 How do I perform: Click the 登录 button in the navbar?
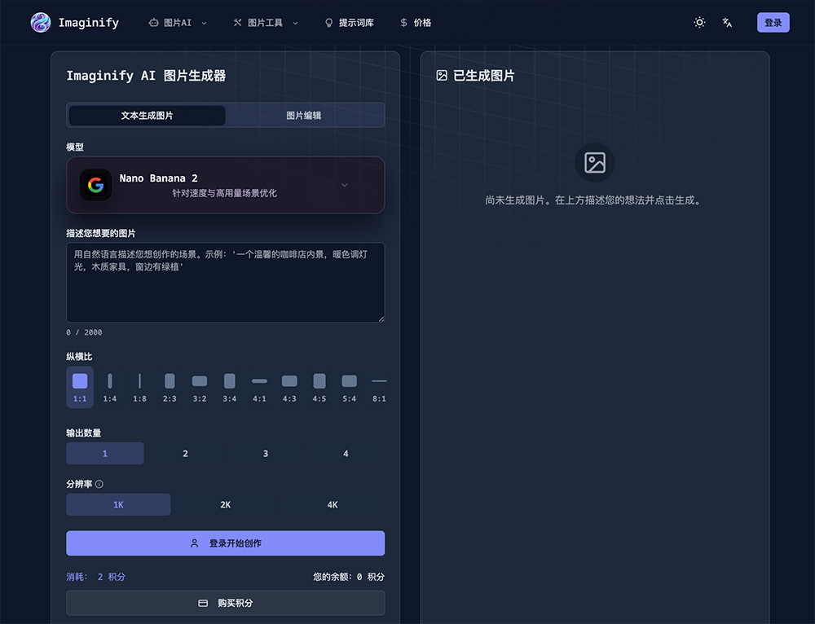click(772, 22)
